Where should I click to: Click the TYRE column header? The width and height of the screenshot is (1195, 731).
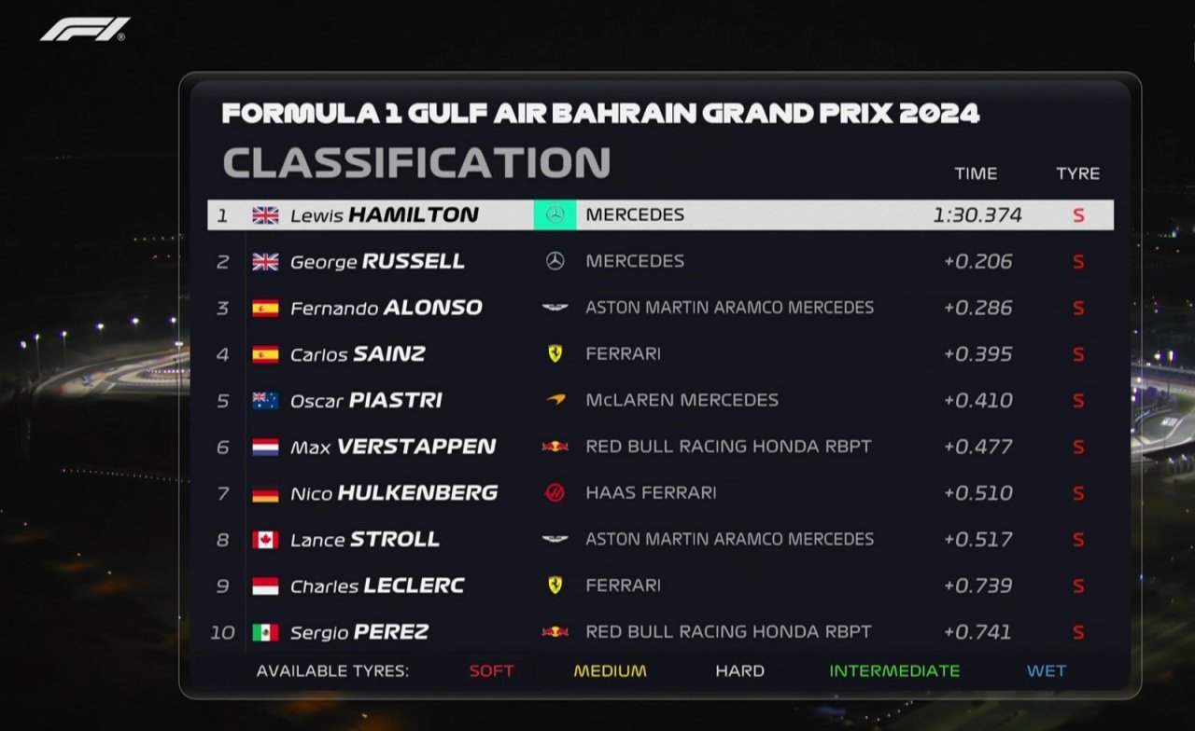pyautogui.click(x=1077, y=173)
